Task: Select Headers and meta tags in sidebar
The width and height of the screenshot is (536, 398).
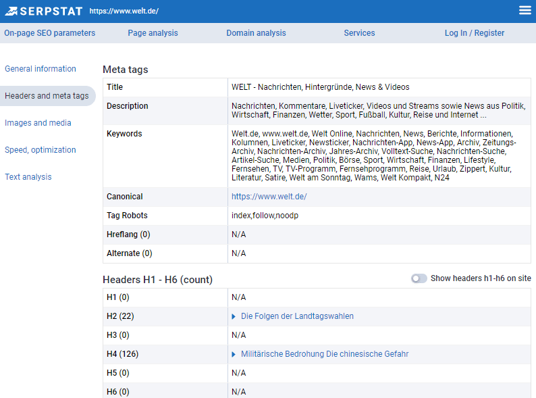Action: 47,96
